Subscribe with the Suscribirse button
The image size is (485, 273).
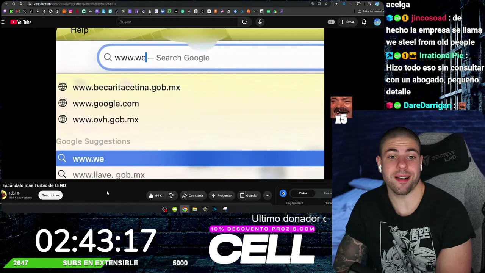pos(50,195)
